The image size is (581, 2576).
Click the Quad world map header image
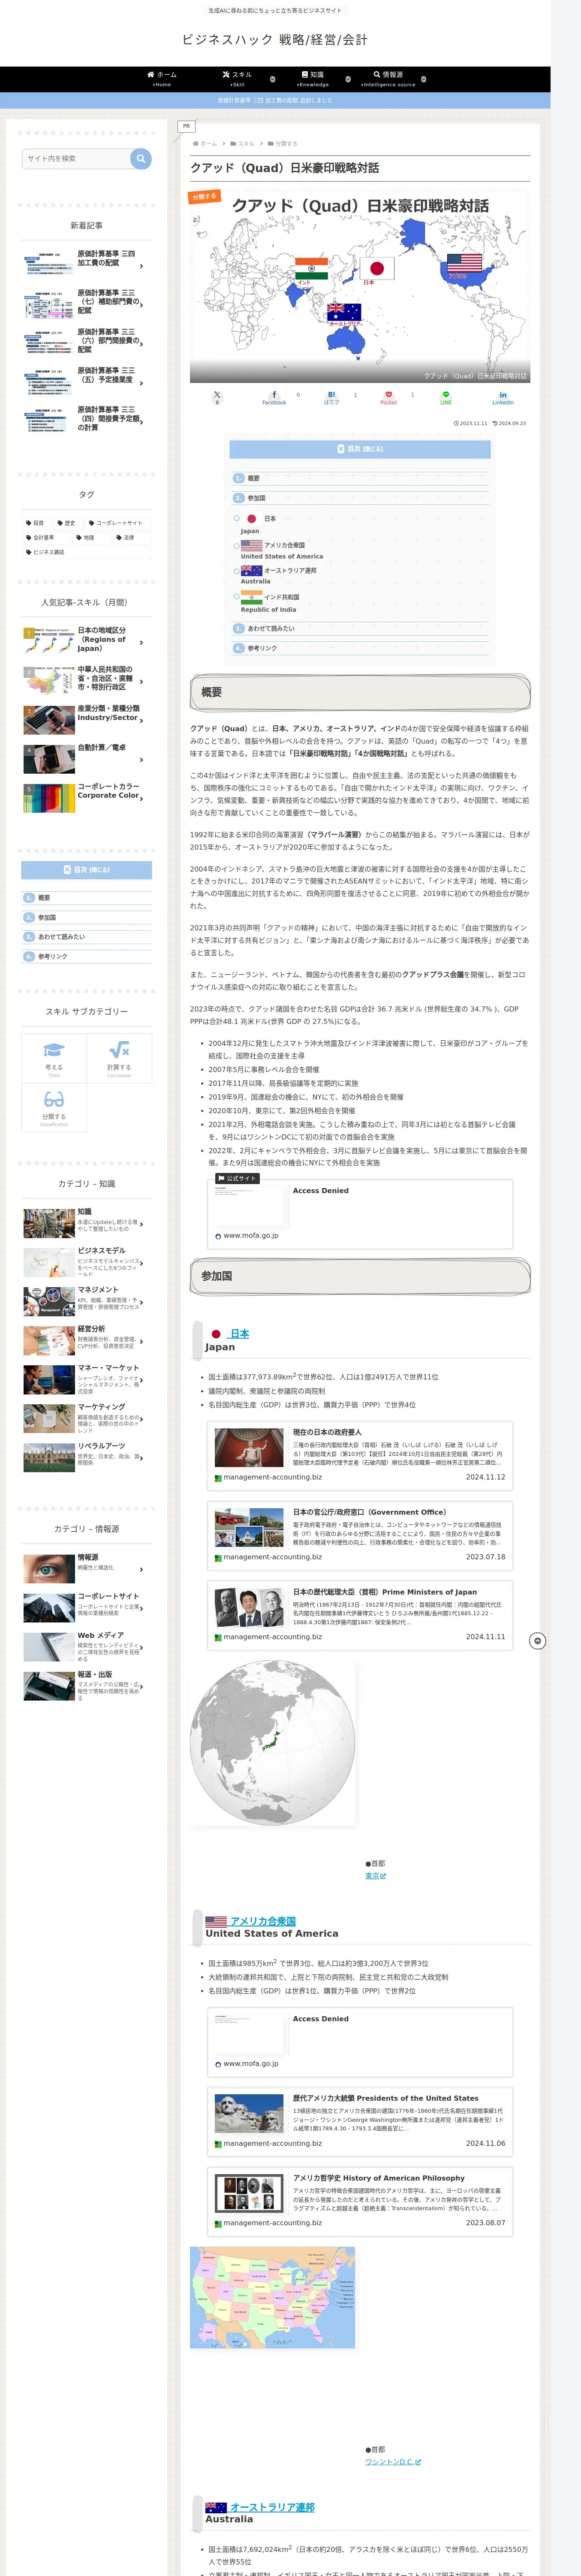pyautogui.click(x=359, y=286)
